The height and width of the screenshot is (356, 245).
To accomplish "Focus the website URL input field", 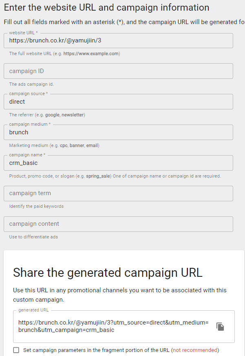I will 118,41.
